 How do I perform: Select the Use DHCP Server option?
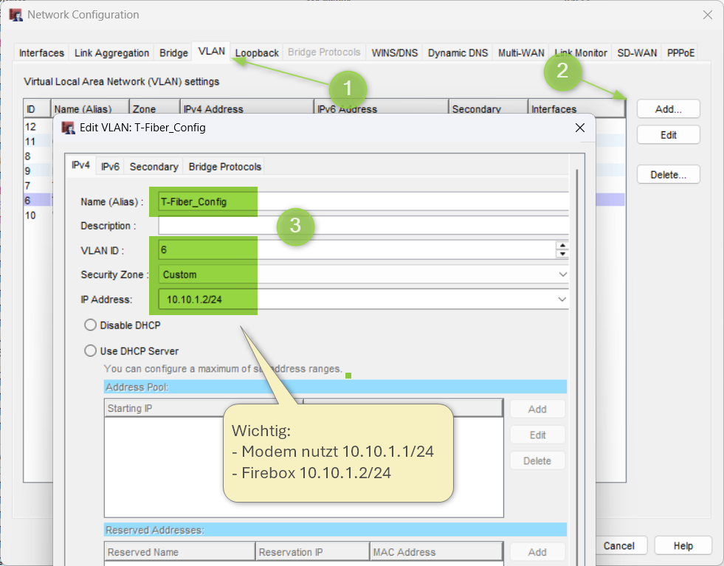coord(91,351)
